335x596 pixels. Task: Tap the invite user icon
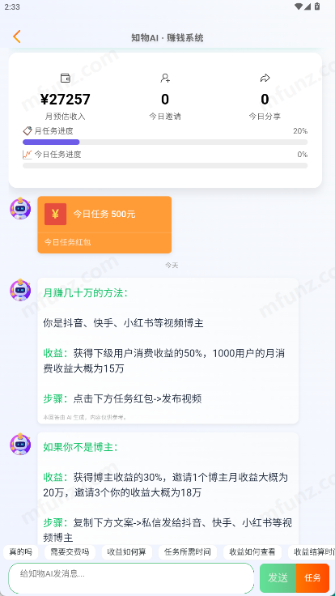(x=165, y=79)
